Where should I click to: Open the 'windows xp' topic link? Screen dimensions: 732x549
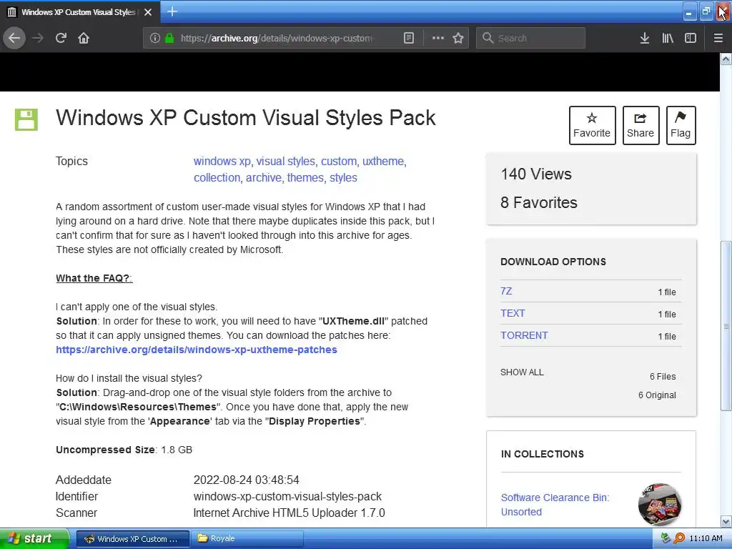[x=222, y=162]
